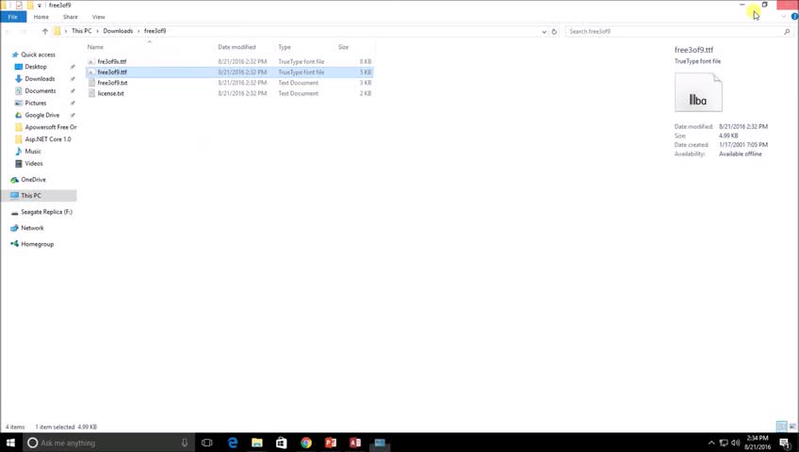Open Seagate Replica (F:) drive
The height and width of the screenshot is (452, 799).
tap(46, 212)
